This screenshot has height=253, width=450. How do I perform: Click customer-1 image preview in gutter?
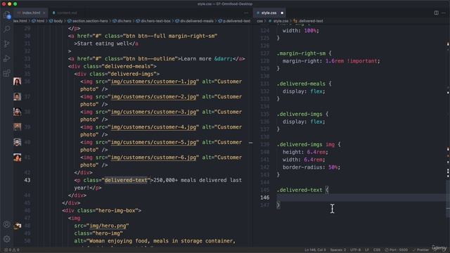tap(17, 82)
